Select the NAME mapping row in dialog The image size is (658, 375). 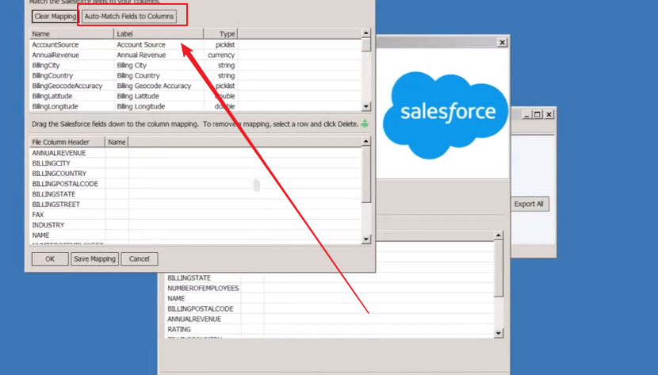(196, 235)
